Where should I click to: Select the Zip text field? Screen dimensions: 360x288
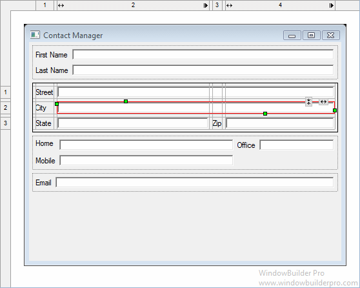[280, 123]
